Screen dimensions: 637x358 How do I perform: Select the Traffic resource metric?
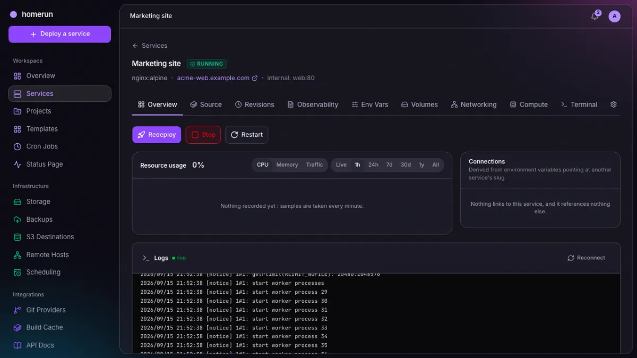(x=314, y=165)
